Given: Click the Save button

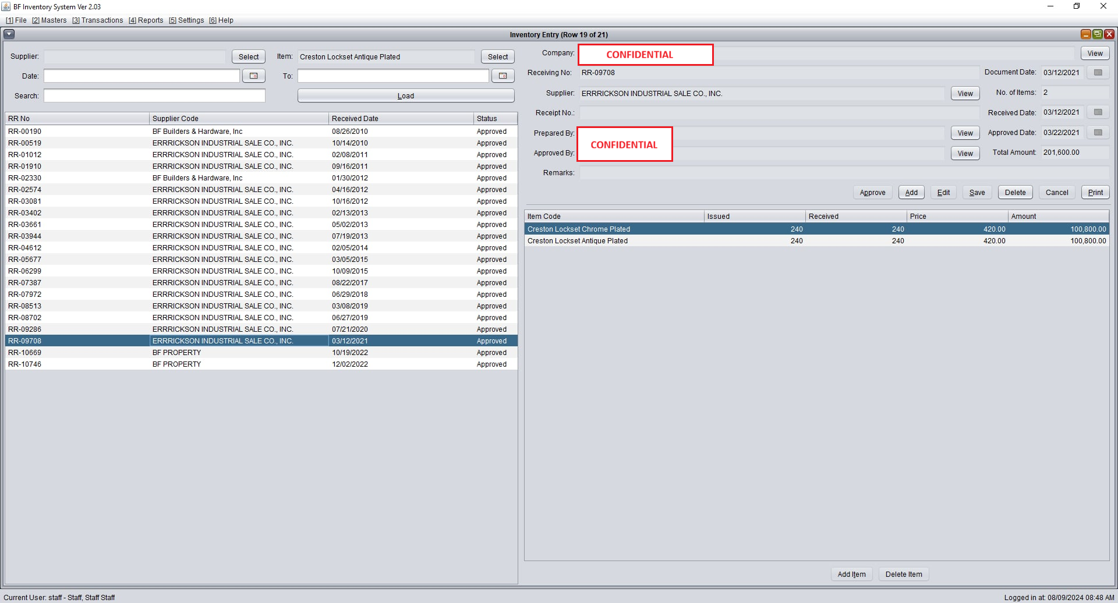Looking at the screenshot, I should pyautogui.click(x=977, y=193).
